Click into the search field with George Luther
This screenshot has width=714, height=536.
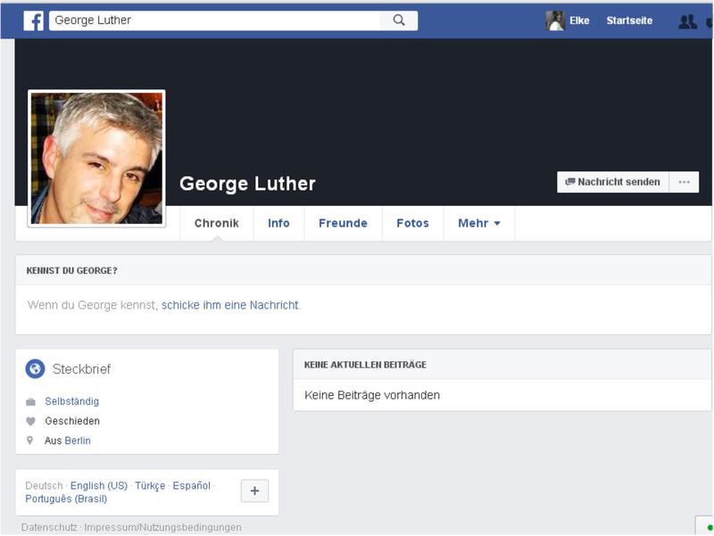214,21
